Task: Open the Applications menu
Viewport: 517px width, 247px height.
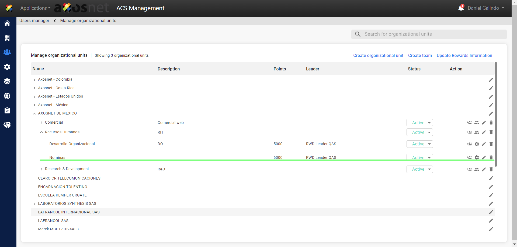Action: 35,8
